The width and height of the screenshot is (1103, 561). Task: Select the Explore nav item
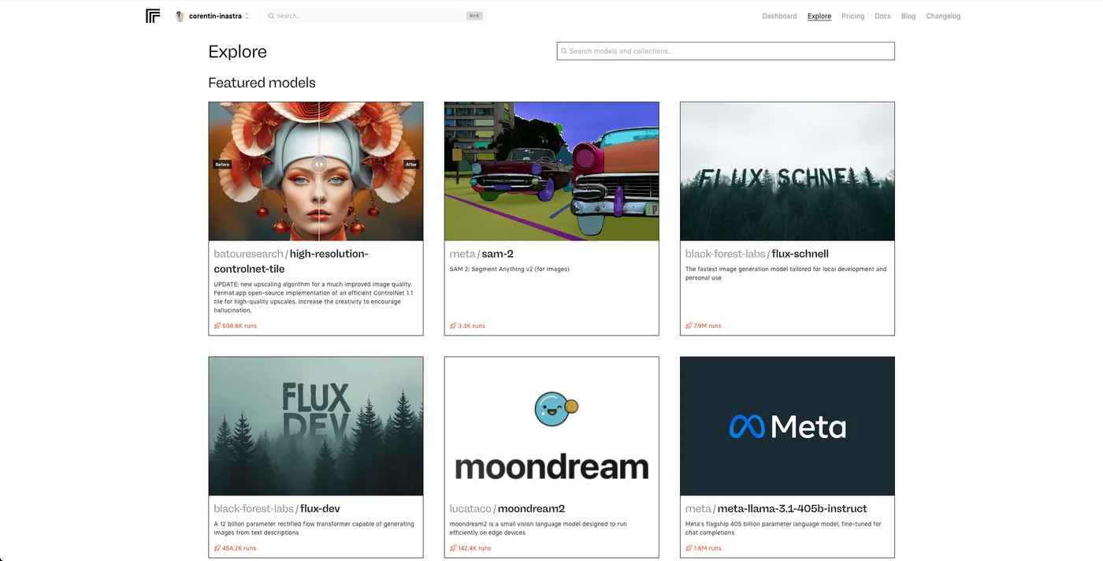819,16
